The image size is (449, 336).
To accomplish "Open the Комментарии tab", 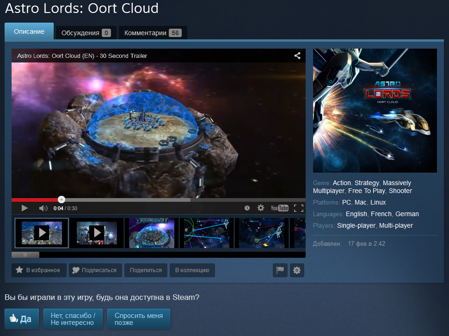I will coord(153,33).
